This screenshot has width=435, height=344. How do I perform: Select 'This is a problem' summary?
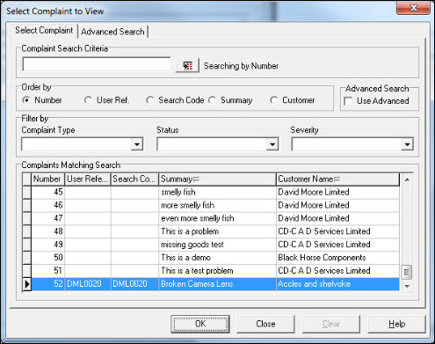tap(217, 231)
